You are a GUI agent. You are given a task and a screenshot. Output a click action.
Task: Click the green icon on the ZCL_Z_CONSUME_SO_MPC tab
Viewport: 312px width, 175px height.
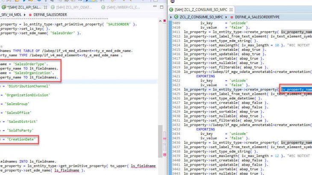click(171, 9)
